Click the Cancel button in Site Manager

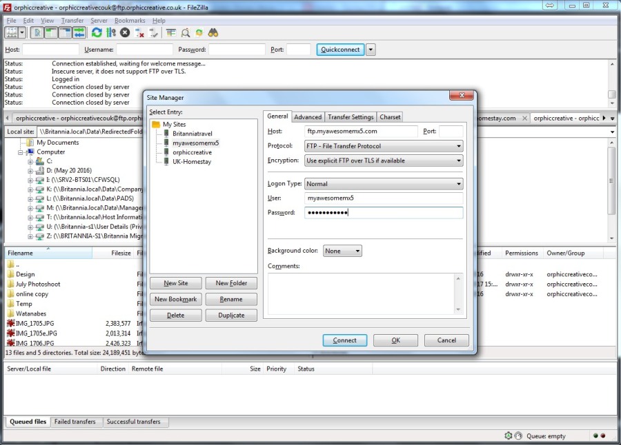[x=446, y=340]
